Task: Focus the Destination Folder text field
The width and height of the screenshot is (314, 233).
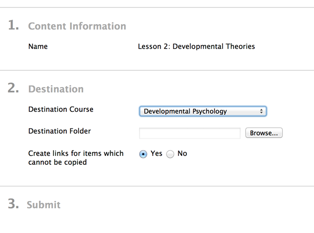Action: [189, 133]
